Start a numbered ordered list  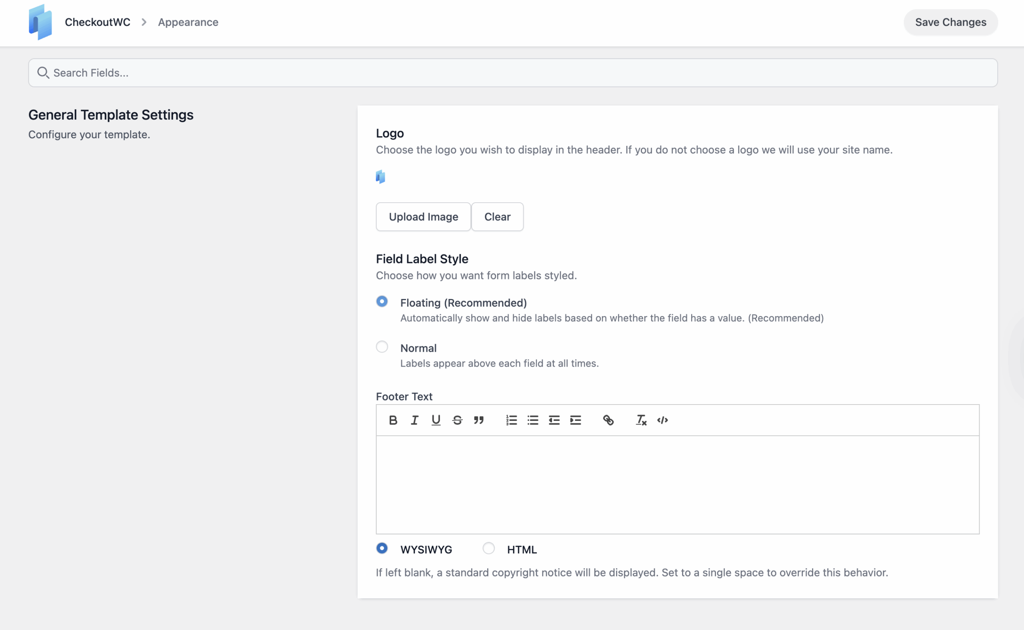511,420
